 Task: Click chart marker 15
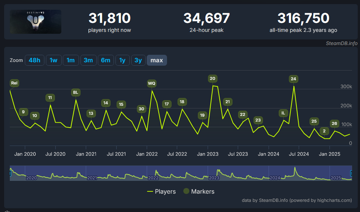point(121,104)
